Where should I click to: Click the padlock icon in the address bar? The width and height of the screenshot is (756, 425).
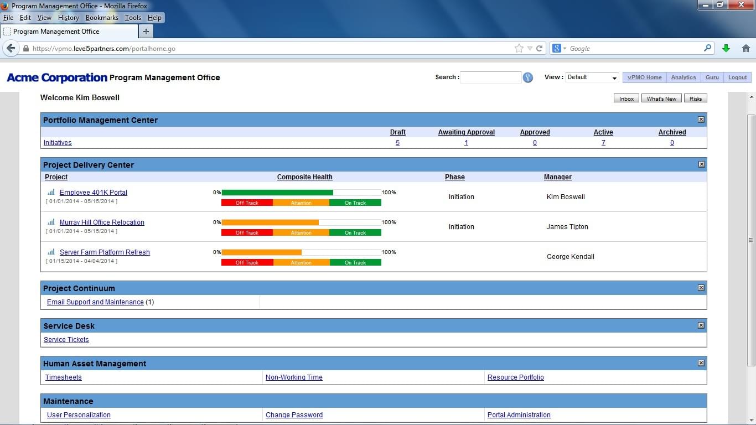[27, 48]
